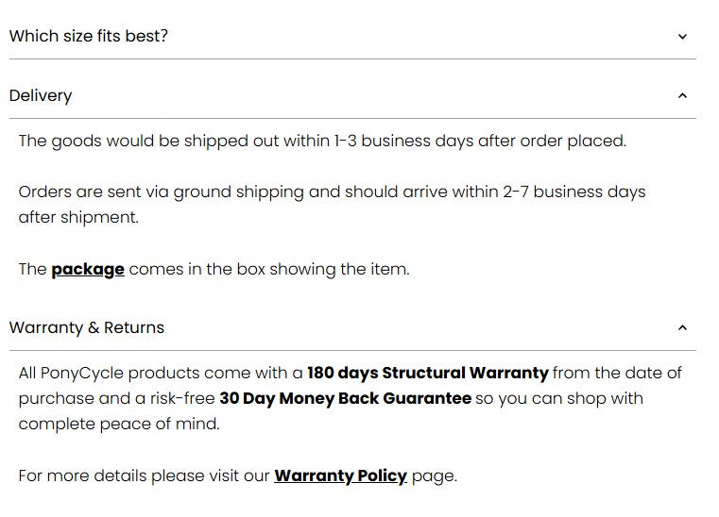719x517 pixels.
Task: Click the '30 Day Money Back Guarantee' text
Action: click(345, 398)
